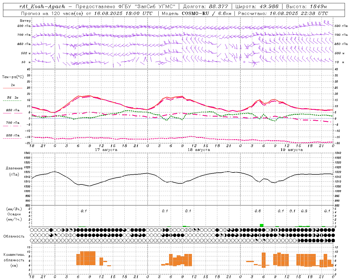Click the Высота: 1849м value
Screen dimensions: 349x279
306,7
